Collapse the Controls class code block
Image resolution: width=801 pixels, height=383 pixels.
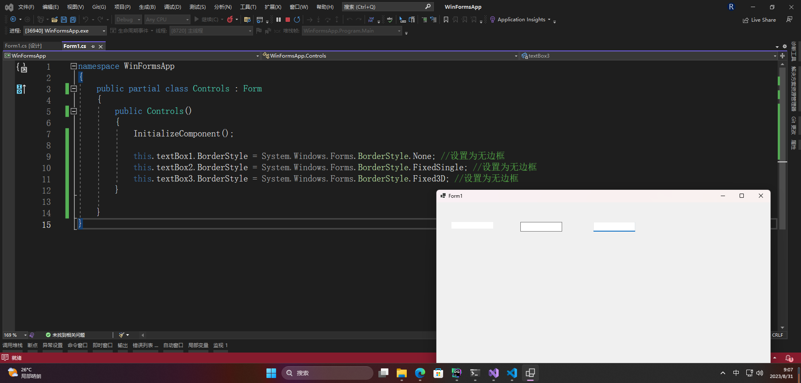click(74, 88)
